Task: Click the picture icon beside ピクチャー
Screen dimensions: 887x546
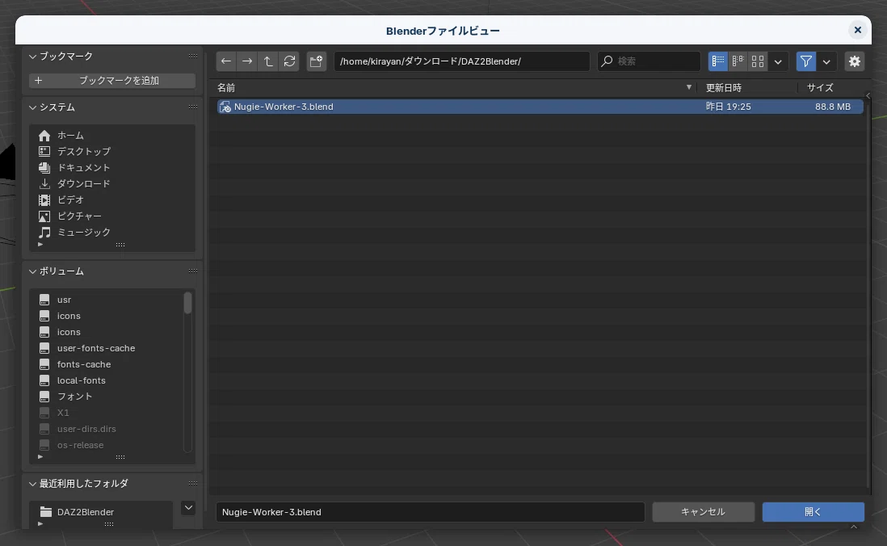Action: point(44,216)
